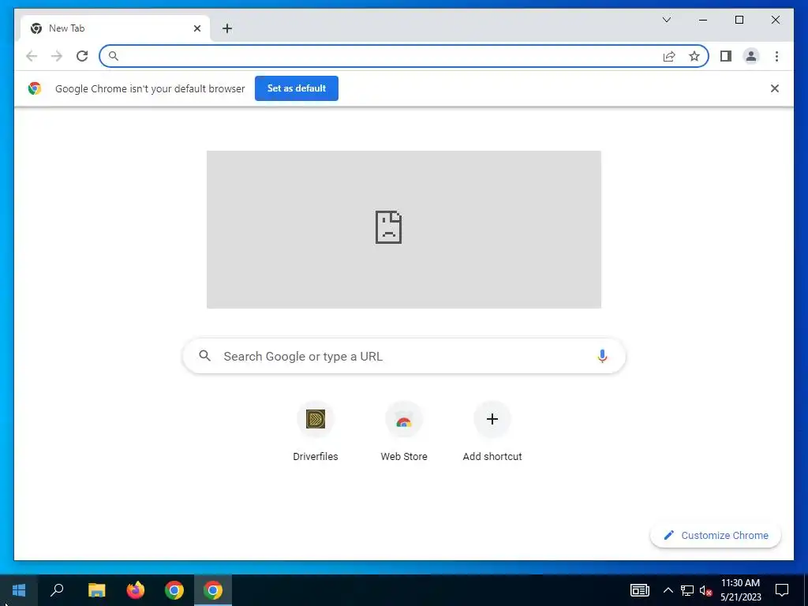Open Chrome's three-dot menu
The width and height of the screenshot is (808, 606).
(776, 56)
